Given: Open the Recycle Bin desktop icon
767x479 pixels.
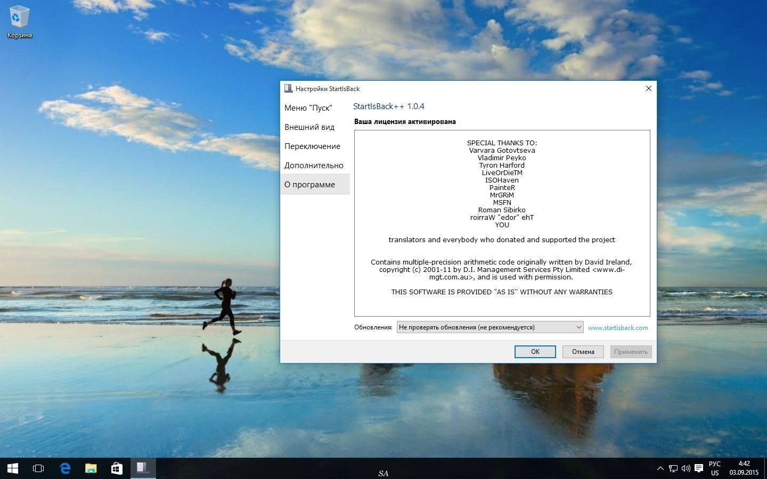Looking at the screenshot, I should point(19,23).
